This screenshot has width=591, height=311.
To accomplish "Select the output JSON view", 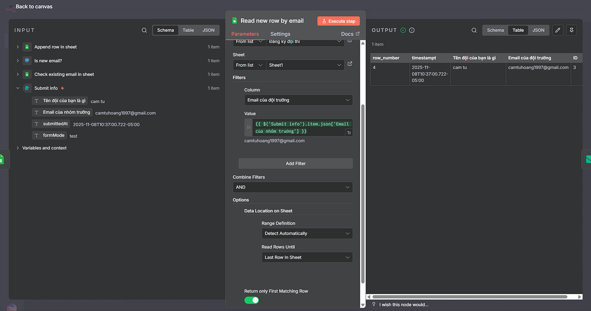I will point(539,30).
